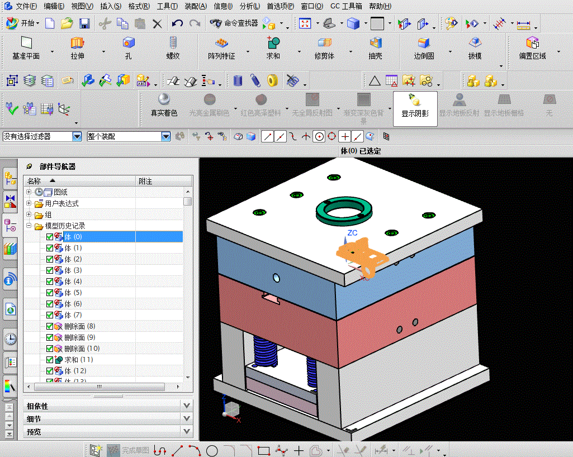Open the Constraint Navigator sidebar icon
The image size is (573, 457).
pyautogui.click(x=10, y=201)
